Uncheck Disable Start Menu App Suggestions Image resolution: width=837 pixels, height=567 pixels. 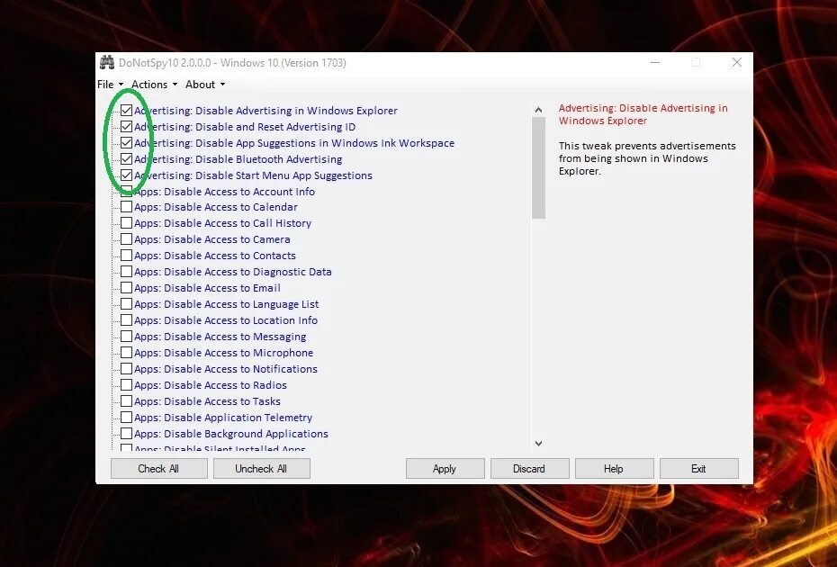(127, 175)
